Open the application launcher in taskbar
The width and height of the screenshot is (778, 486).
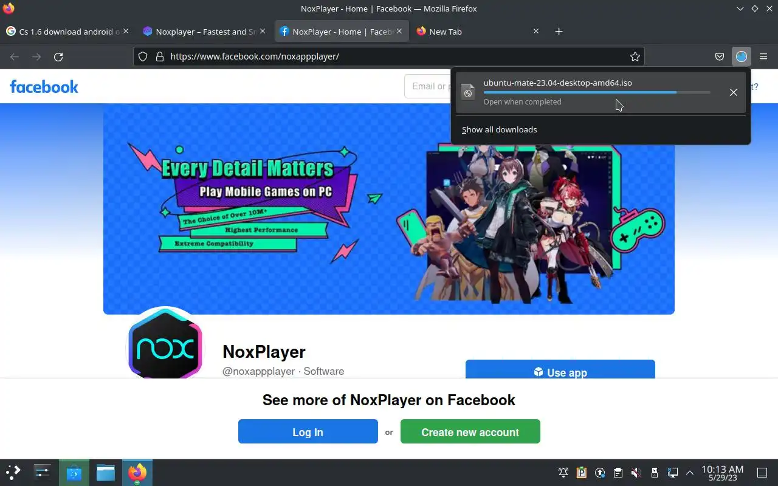pyautogui.click(x=13, y=472)
